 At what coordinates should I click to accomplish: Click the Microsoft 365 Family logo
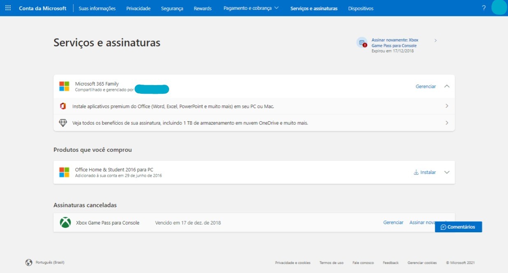(64, 86)
